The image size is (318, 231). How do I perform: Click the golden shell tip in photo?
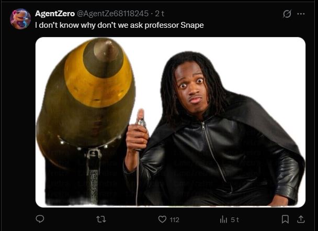pos(104,59)
